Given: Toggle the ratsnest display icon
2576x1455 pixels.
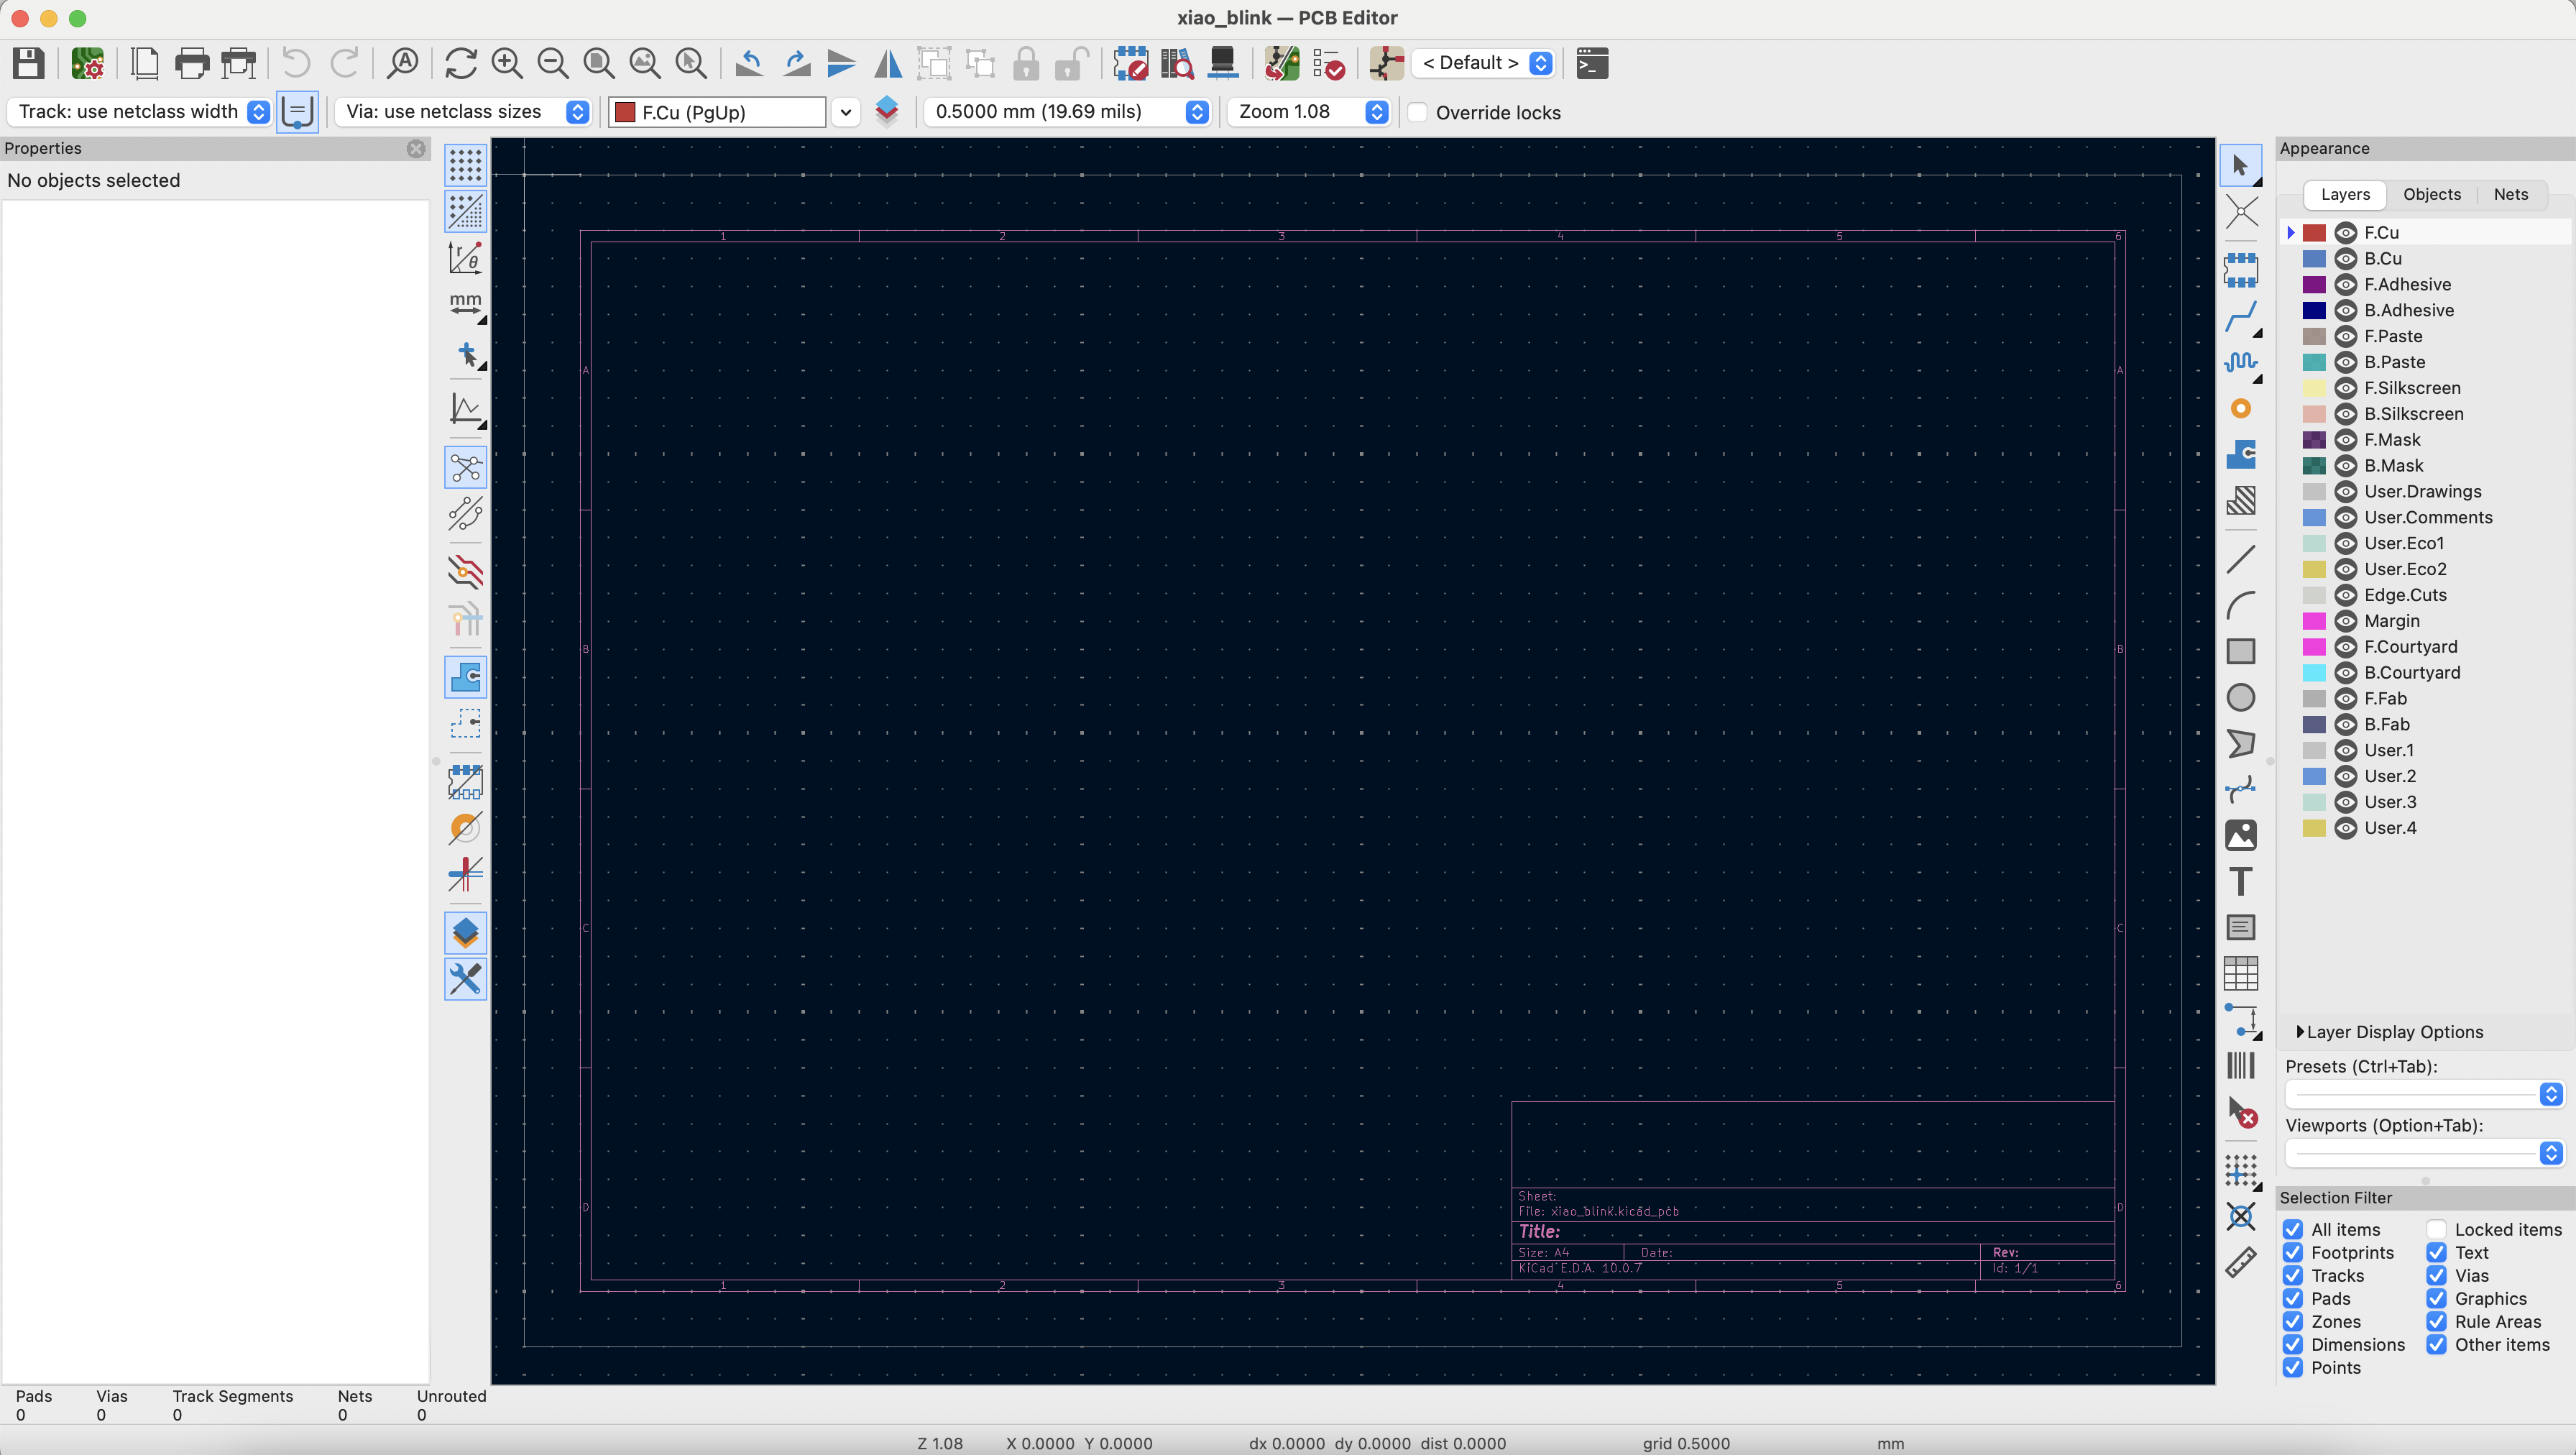Looking at the screenshot, I should (x=465, y=467).
